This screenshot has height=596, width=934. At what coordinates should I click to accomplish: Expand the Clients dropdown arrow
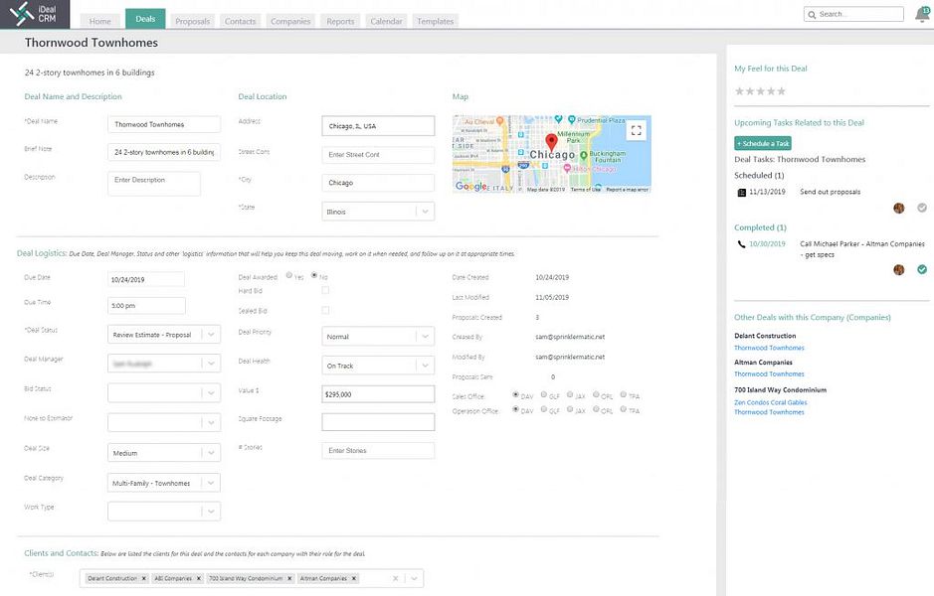pos(414,578)
